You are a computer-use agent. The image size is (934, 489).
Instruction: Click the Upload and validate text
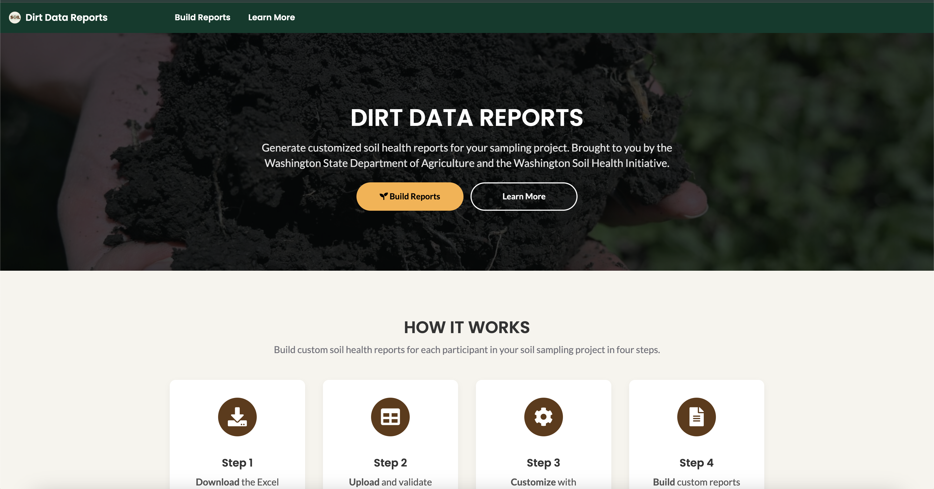point(390,482)
